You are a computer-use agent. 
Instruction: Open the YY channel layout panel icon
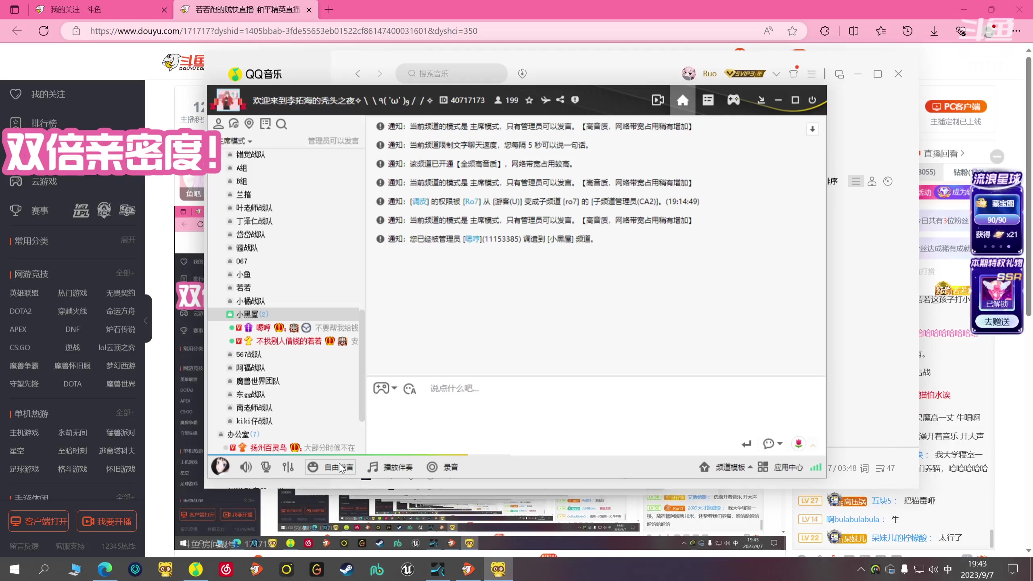(x=708, y=100)
